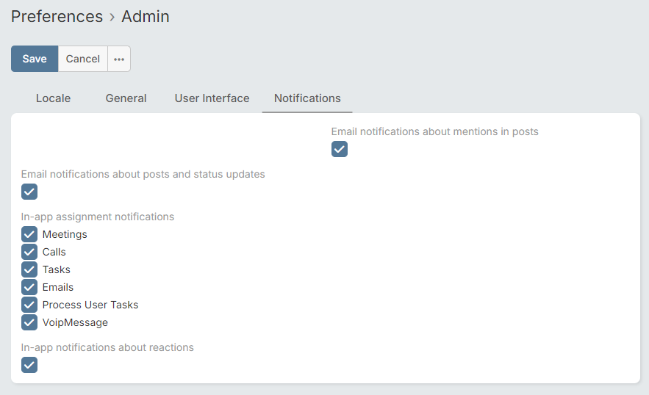Uncheck the Calls assignment notification
The image size is (649, 395).
pyautogui.click(x=29, y=252)
